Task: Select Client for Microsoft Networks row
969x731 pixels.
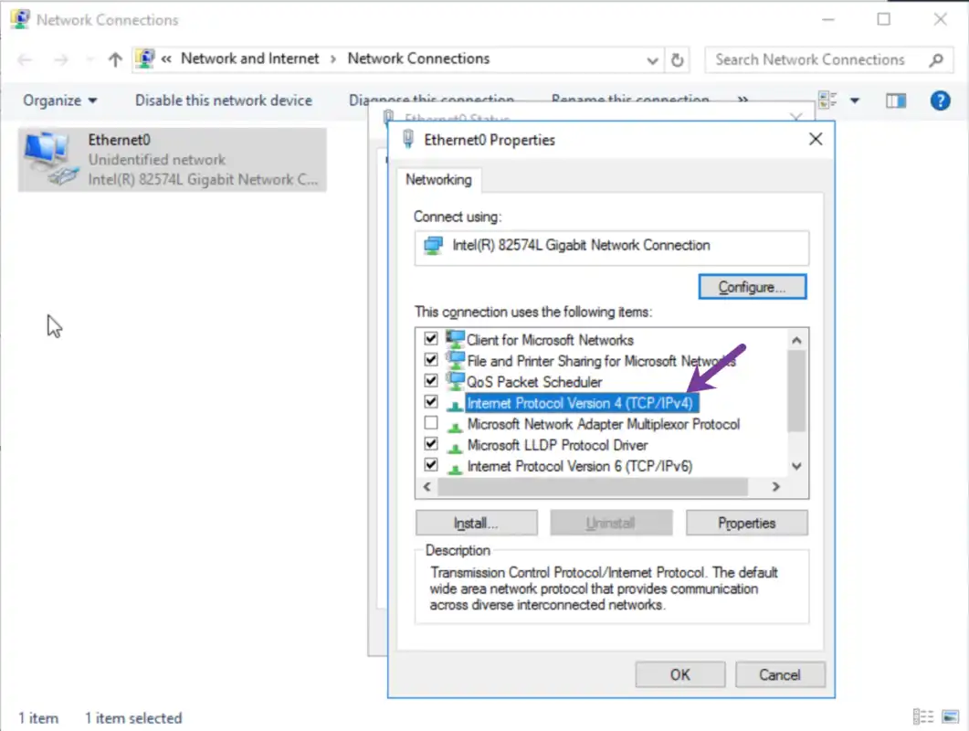Action: click(x=550, y=340)
